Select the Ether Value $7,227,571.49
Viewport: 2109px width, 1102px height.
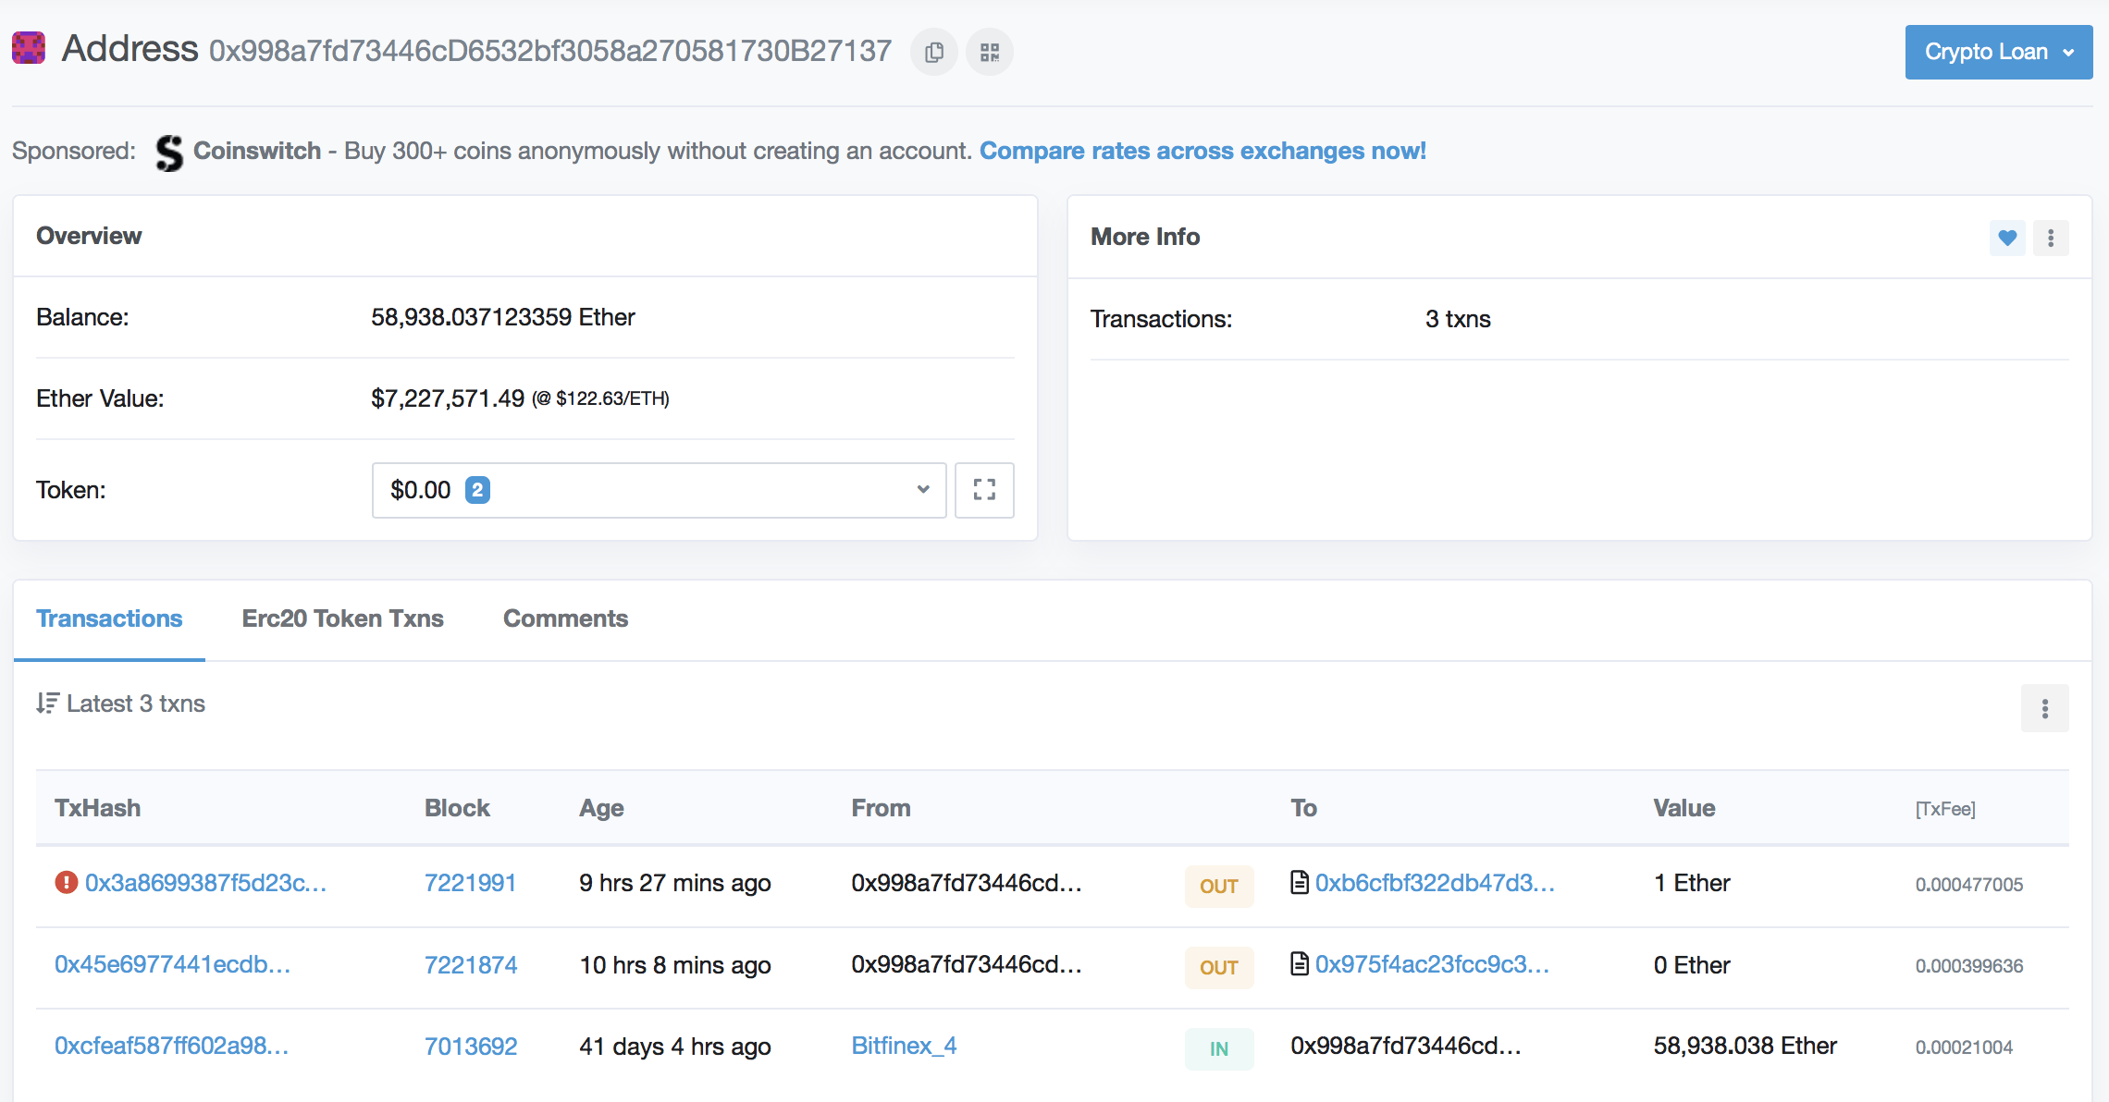(448, 398)
